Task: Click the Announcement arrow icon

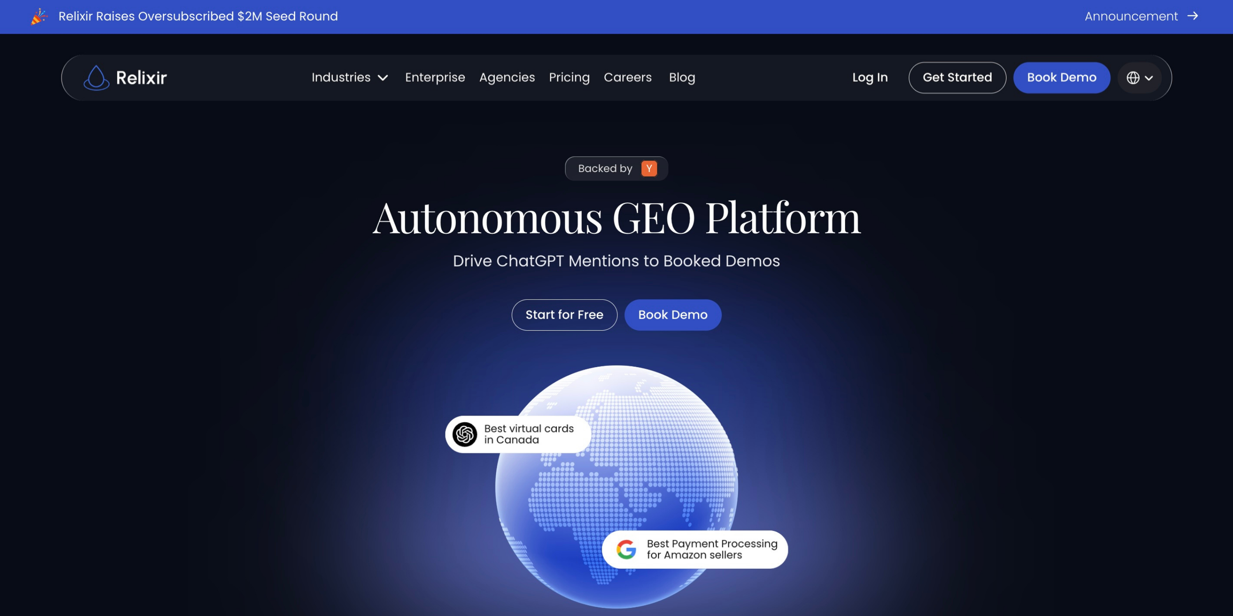Action: (1192, 16)
